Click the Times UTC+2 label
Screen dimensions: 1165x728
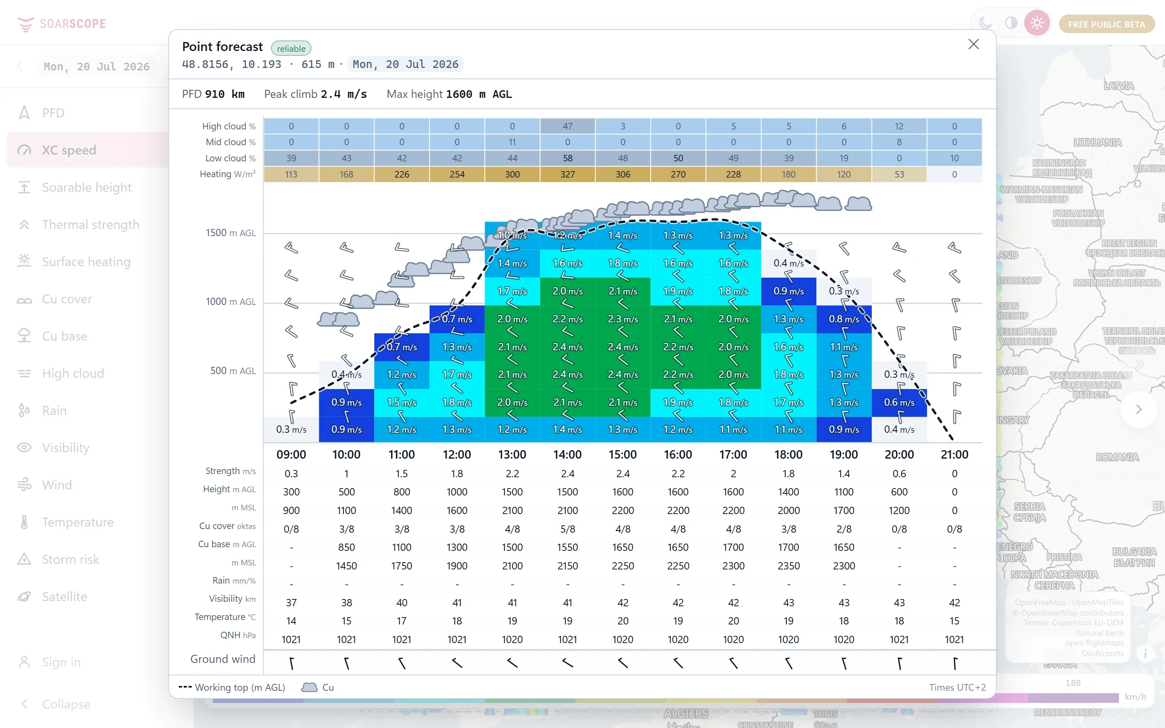click(957, 688)
